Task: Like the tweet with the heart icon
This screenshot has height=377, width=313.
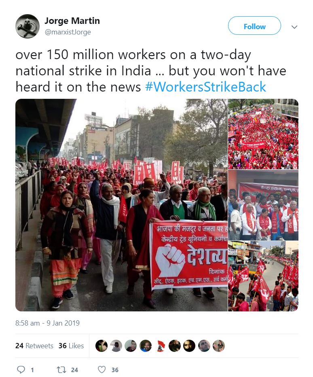Action: coord(102,370)
